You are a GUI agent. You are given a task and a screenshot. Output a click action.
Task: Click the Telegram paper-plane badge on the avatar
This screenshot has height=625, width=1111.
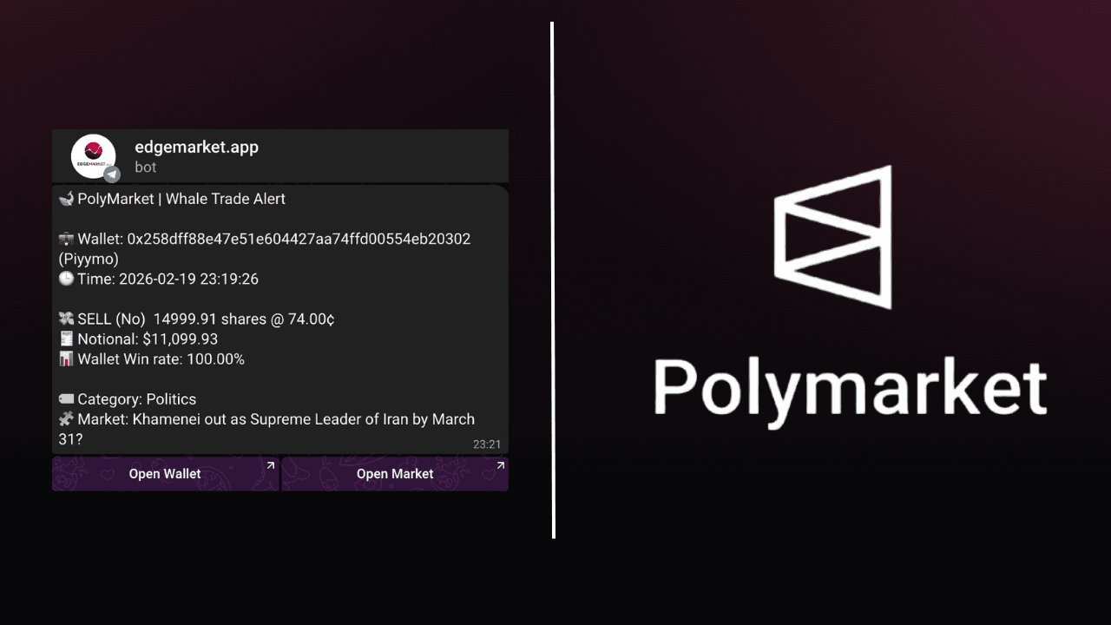(112, 174)
